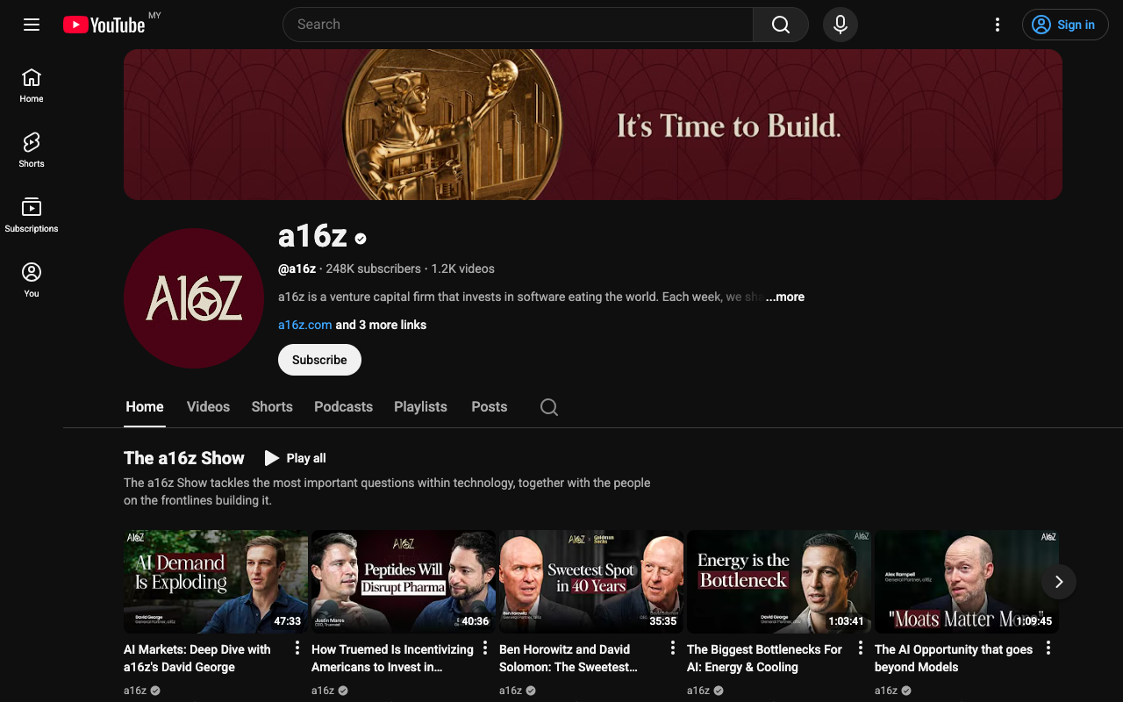Image resolution: width=1123 pixels, height=702 pixels.
Task: Open Home from the sidebar
Action: (32, 85)
